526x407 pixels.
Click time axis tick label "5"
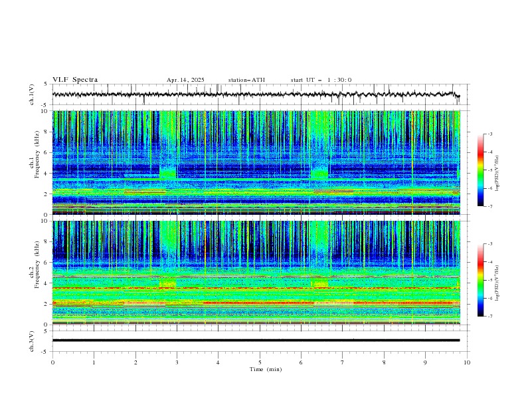(260, 362)
